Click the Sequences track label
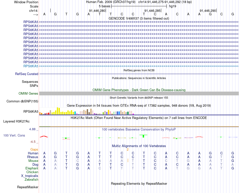The height and width of the screenshot is (193, 239). (x=30, y=82)
